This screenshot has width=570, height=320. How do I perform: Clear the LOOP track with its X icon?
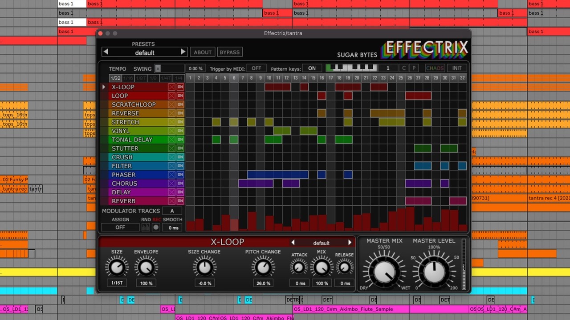171,96
